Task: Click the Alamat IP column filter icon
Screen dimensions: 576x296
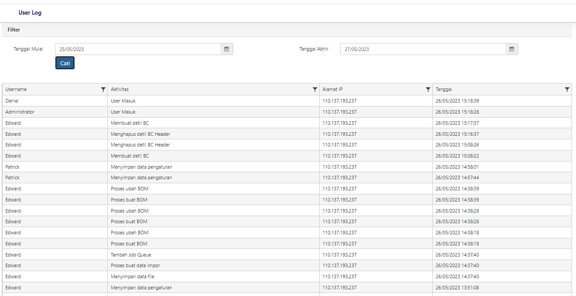Action: pyautogui.click(x=428, y=90)
